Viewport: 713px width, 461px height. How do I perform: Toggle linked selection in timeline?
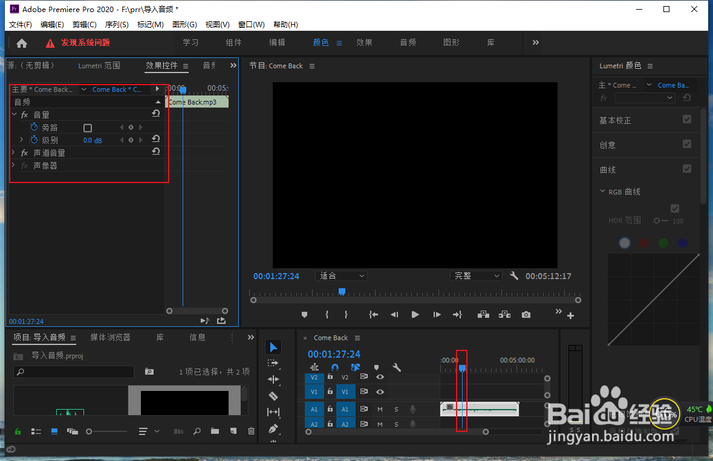coord(356,367)
